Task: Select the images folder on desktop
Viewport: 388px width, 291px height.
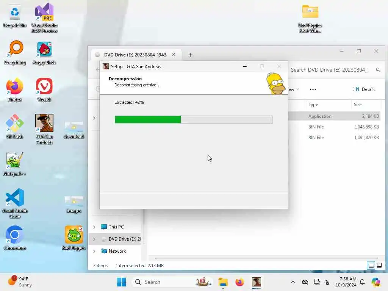Action: 74,204
